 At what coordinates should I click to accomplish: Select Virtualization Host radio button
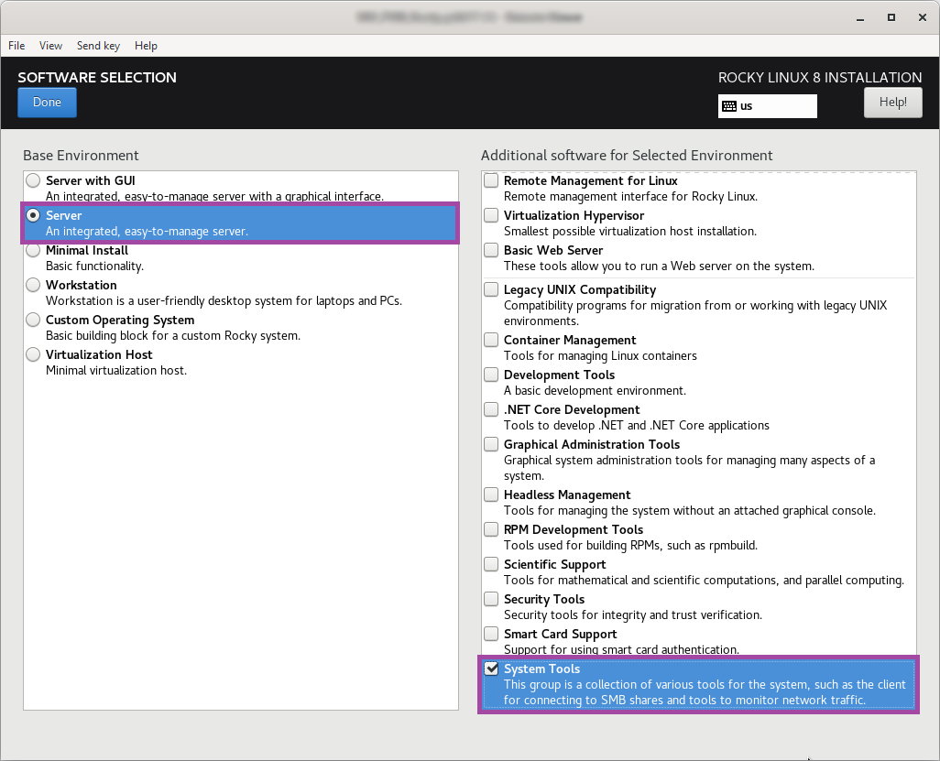pyautogui.click(x=33, y=354)
